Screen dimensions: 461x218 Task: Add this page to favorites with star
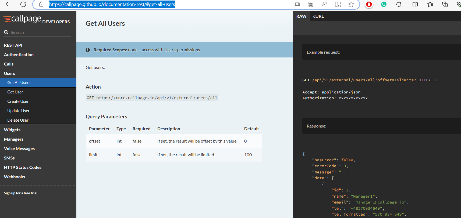click(351, 4)
